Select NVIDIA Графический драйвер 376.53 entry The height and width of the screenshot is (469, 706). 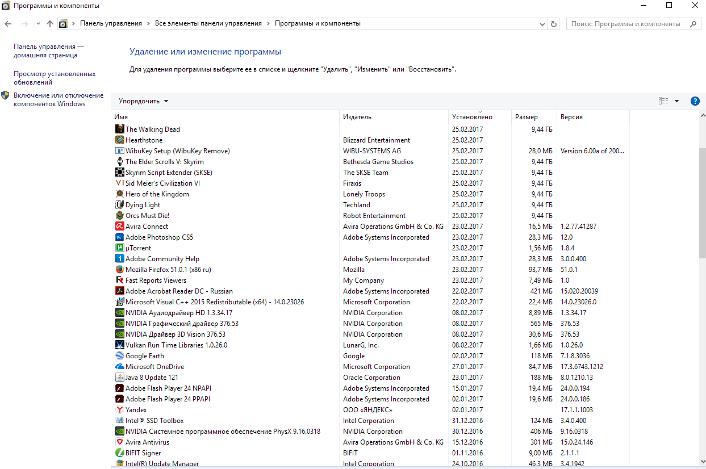371,324
